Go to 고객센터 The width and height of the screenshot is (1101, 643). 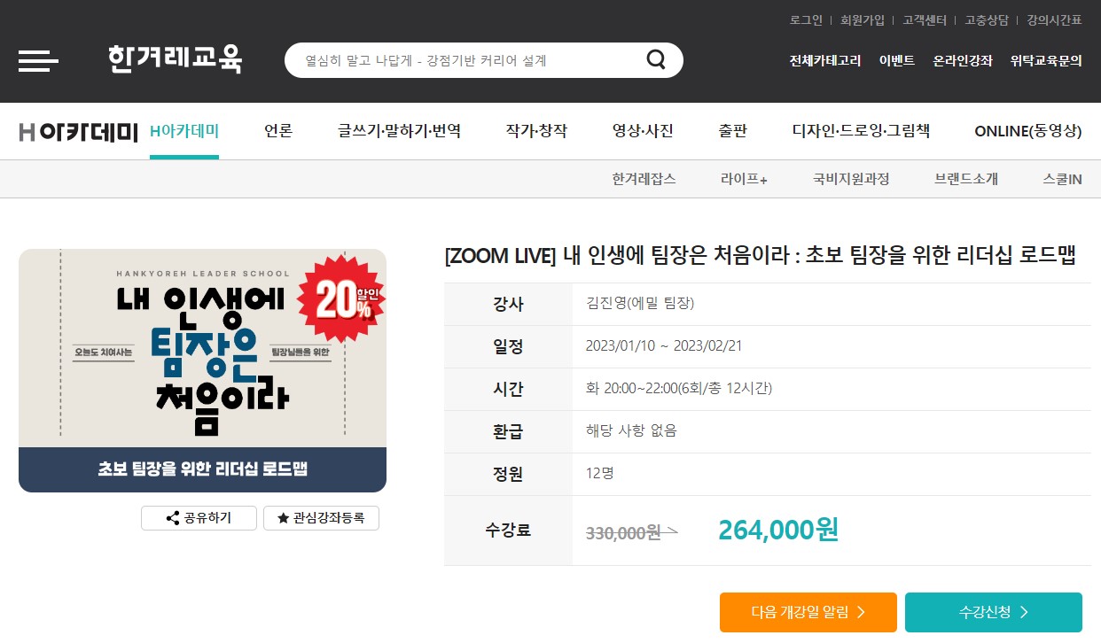tap(925, 19)
